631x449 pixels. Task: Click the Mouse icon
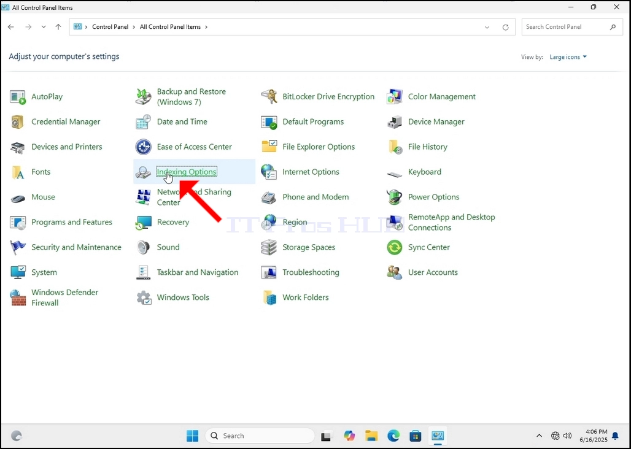tap(18, 198)
